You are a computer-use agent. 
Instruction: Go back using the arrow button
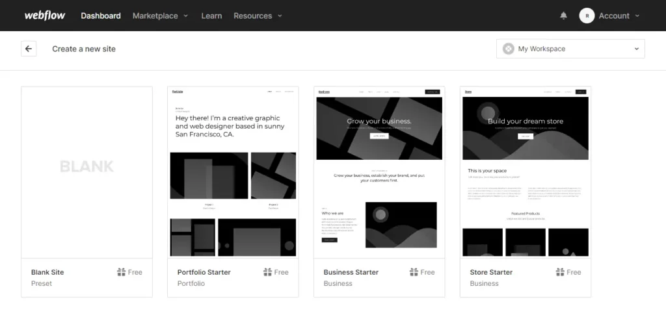click(29, 49)
